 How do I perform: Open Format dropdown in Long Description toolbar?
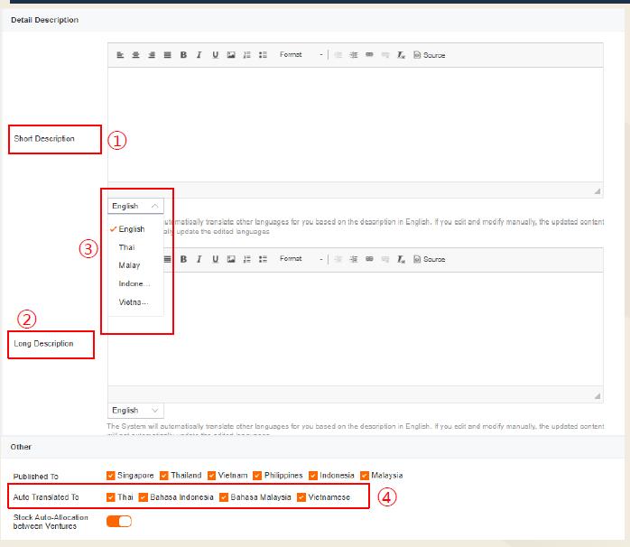[x=301, y=259]
